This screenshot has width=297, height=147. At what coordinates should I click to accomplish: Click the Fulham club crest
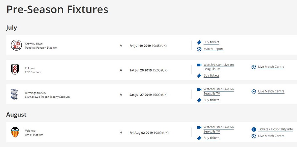[x=15, y=70]
